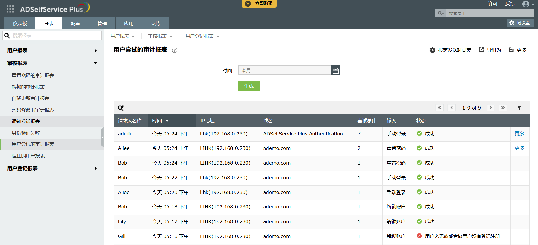Click the table search magnifier icon
The width and height of the screenshot is (538, 245).
(x=120, y=108)
